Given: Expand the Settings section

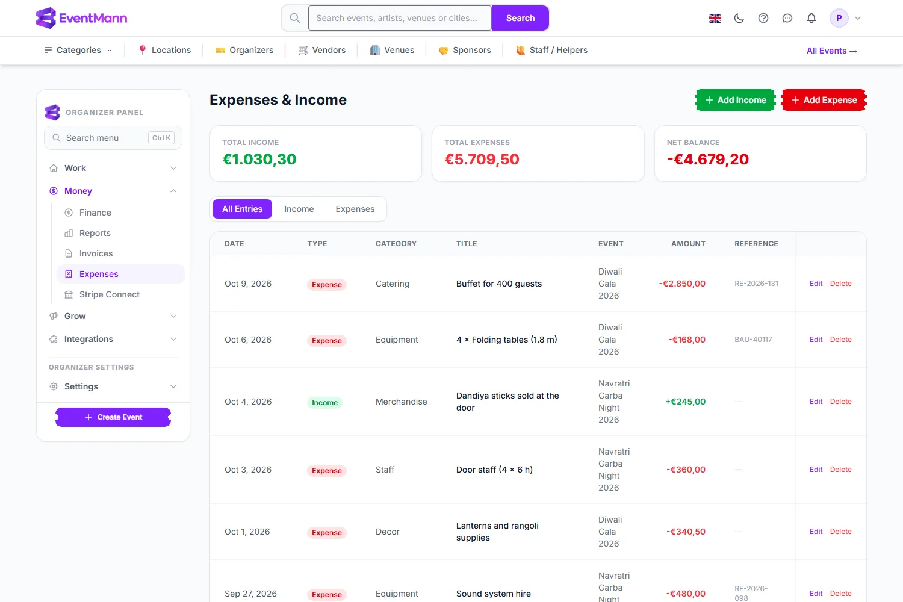Looking at the screenshot, I should (113, 386).
